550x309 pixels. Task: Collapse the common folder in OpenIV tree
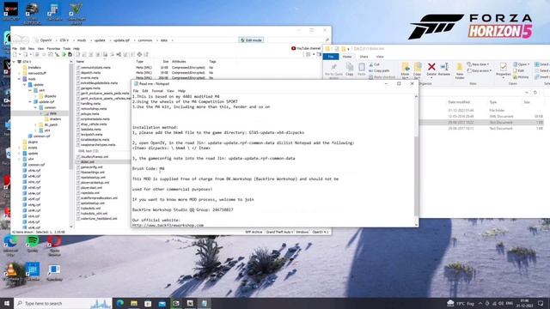(x=36, y=107)
